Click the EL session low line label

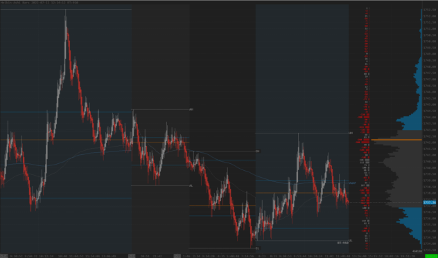(x=258, y=248)
